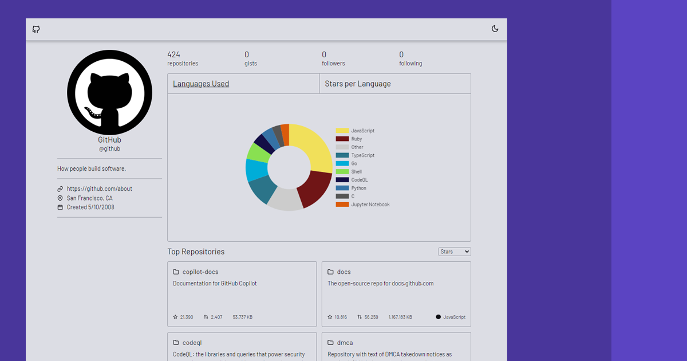Click the GitHub profile name text
This screenshot has height=361, width=687.
click(109, 140)
